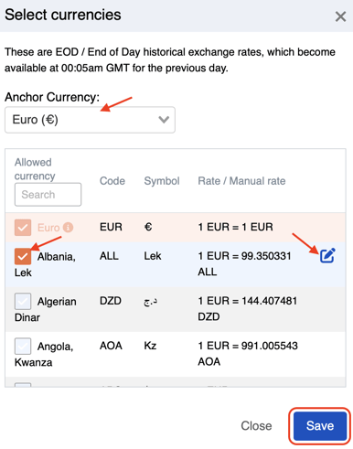Click the Close button

(256, 426)
